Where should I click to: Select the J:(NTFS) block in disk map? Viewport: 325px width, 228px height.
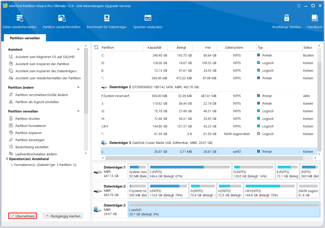point(168,191)
